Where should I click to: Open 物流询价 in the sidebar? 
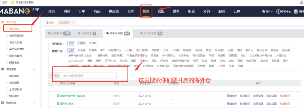[14, 96]
